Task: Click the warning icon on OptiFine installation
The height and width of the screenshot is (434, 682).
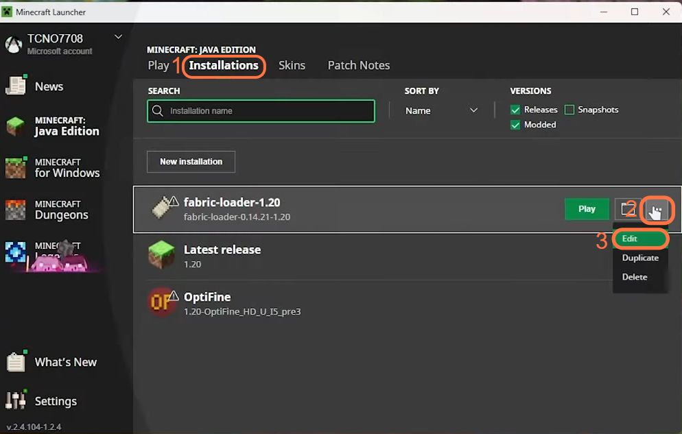Action: 174,296
